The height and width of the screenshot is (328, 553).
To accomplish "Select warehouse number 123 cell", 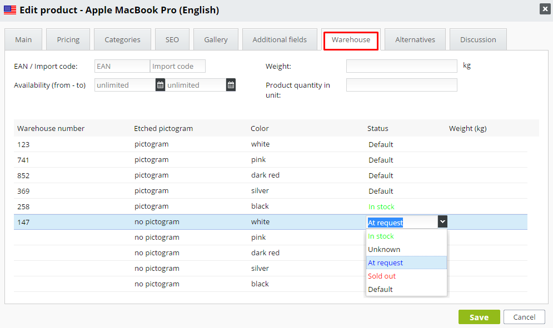I will point(23,144).
